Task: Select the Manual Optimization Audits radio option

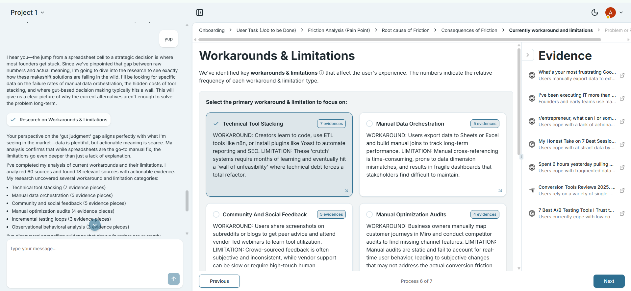Action: point(369,214)
